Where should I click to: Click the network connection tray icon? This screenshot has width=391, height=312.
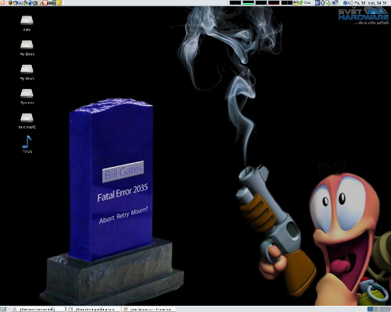(335, 2)
